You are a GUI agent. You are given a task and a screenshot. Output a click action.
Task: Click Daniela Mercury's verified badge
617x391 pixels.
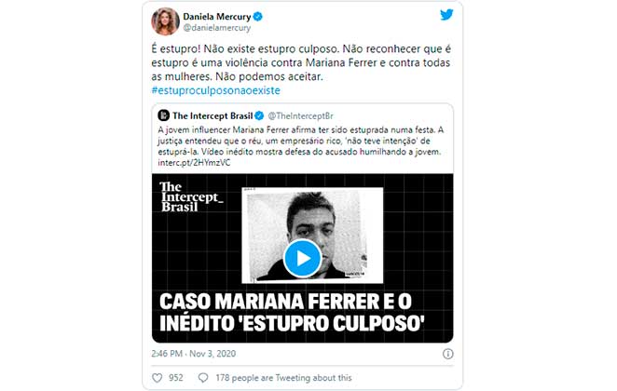tap(258, 17)
